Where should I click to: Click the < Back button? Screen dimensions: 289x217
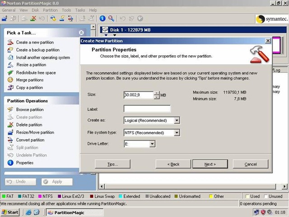pyautogui.click(x=173, y=164)
